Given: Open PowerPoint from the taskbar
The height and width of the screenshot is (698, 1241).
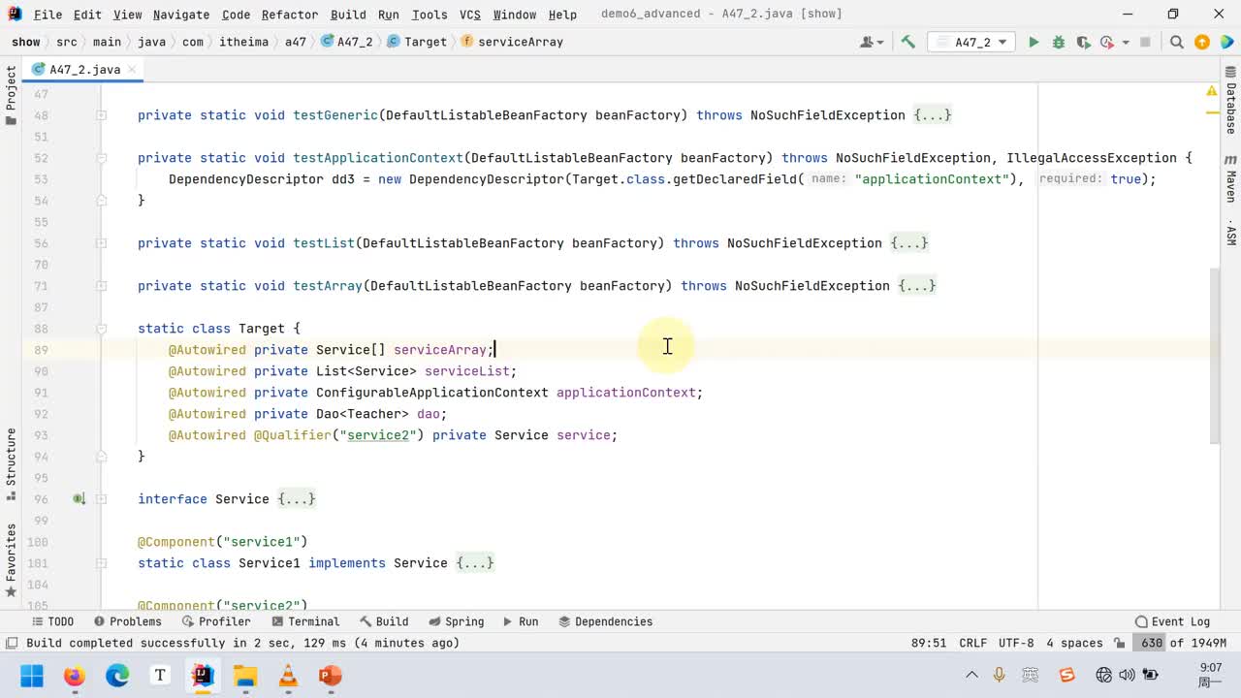Looking at the screenshot, I should pyautogui.click(x=331, y=676).
